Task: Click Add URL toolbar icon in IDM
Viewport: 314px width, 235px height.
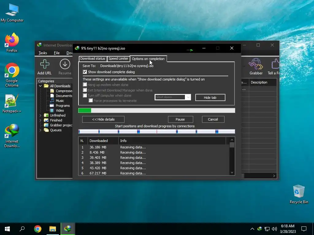Action: point(44,67)
